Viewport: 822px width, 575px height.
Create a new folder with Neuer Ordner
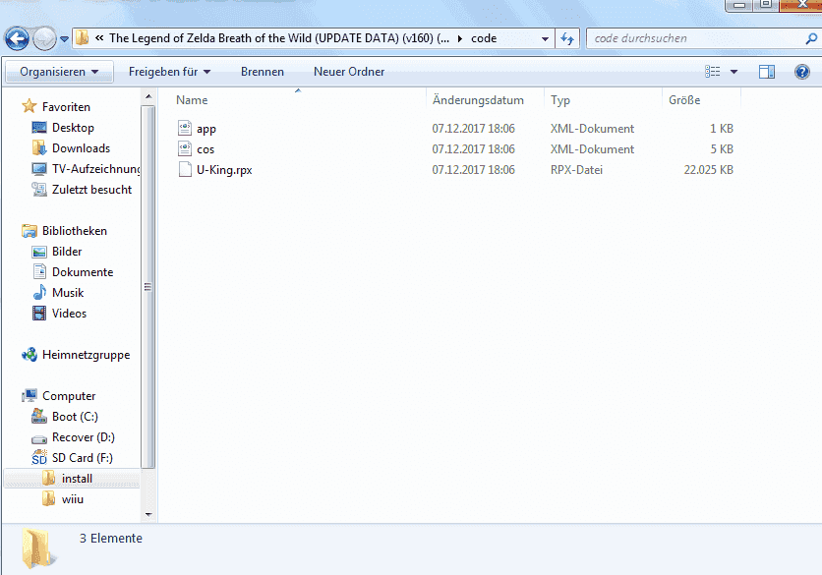point(349,72)
